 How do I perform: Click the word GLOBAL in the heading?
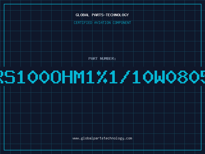(83, 15)
